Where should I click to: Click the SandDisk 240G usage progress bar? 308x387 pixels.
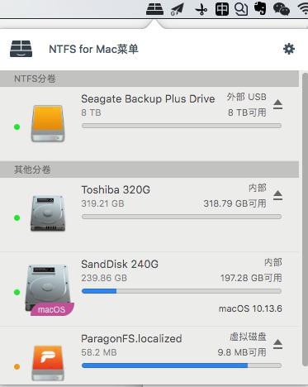pyautogui.click(x=182, y=291)
